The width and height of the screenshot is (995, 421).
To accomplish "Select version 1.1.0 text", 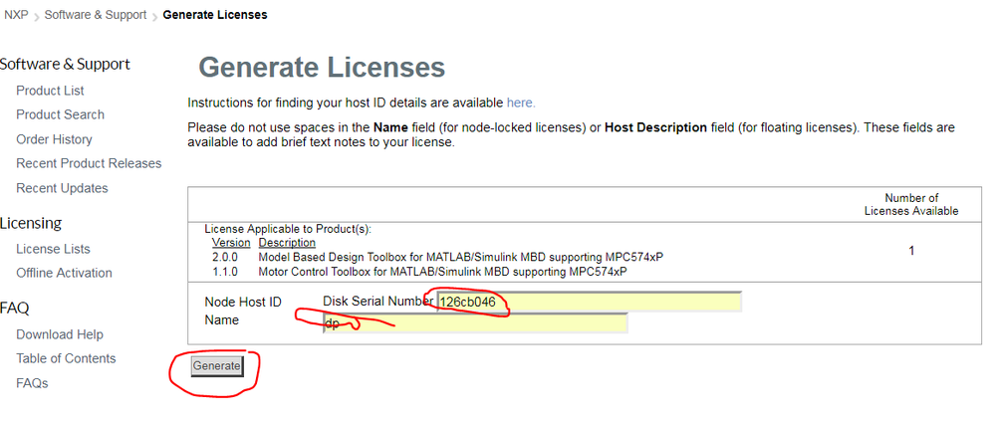I will click(x=225, y=272).
